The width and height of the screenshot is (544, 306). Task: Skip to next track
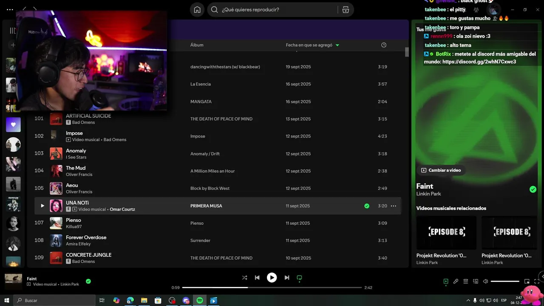tap(287, 278)
